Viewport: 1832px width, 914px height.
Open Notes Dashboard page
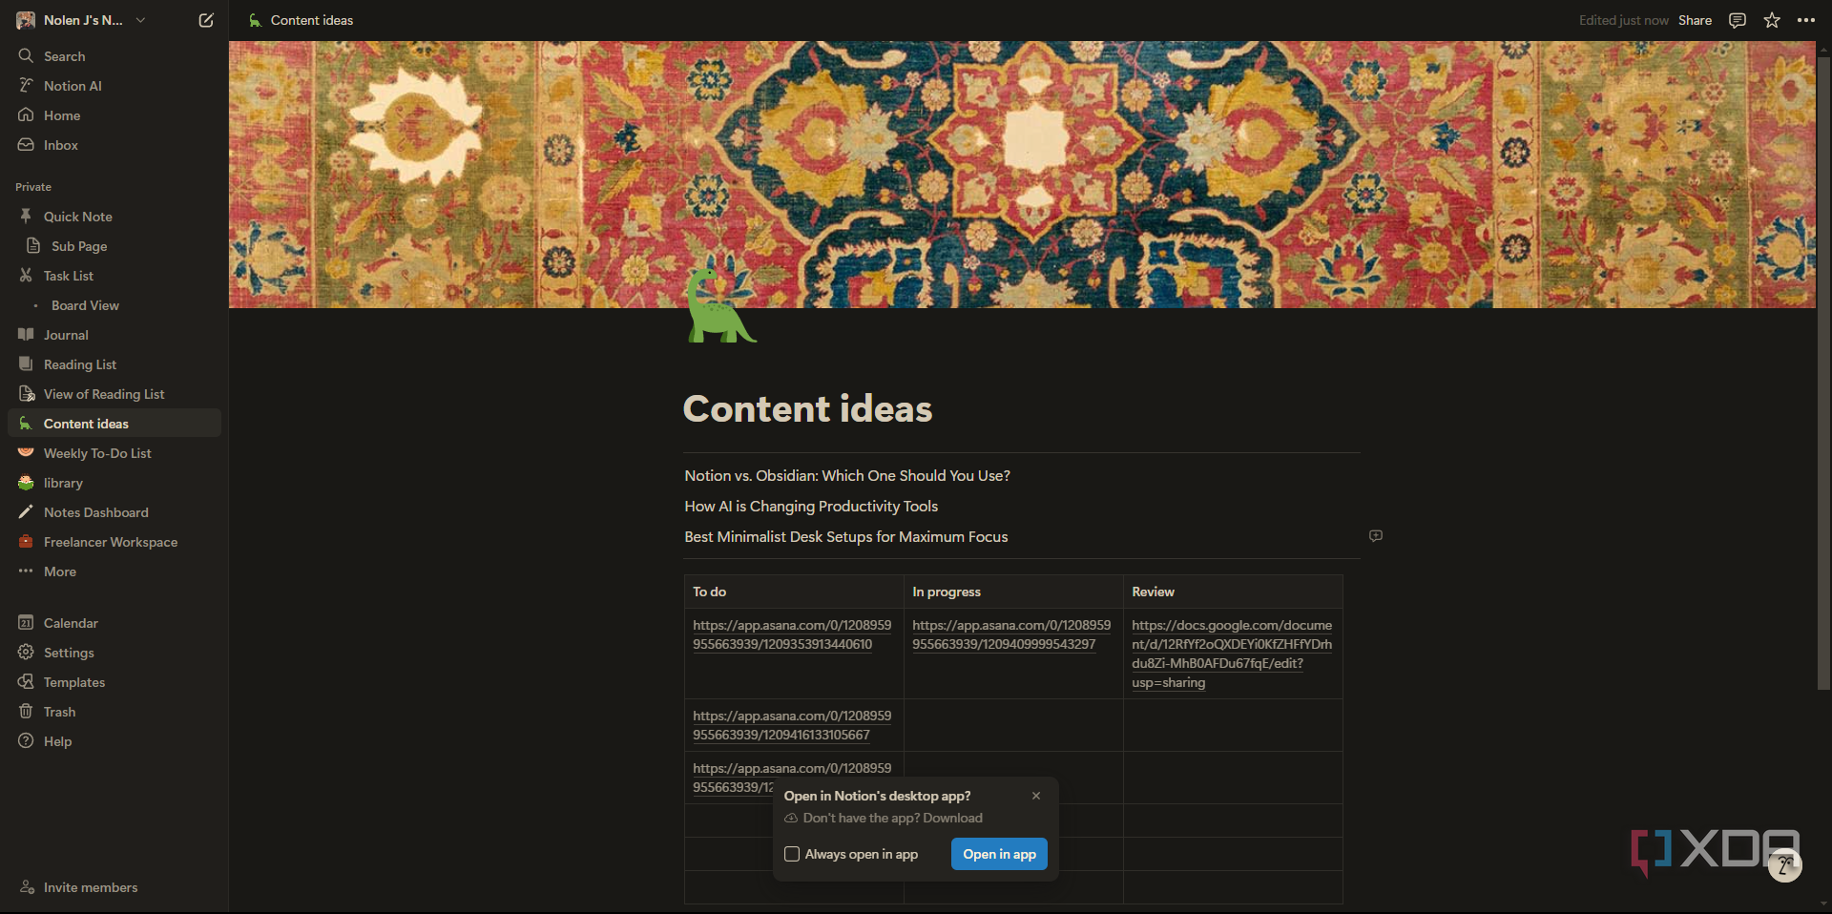click(114, 512)
